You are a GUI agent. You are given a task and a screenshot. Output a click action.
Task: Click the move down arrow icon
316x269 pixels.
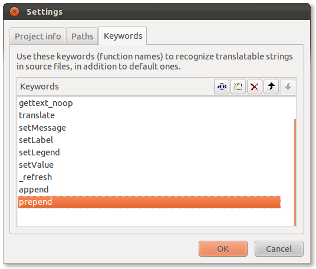288,87
